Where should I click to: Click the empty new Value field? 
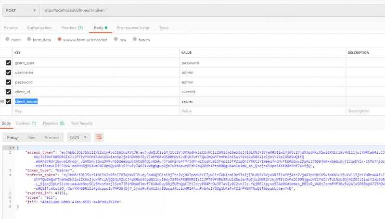tap(262, 111)
